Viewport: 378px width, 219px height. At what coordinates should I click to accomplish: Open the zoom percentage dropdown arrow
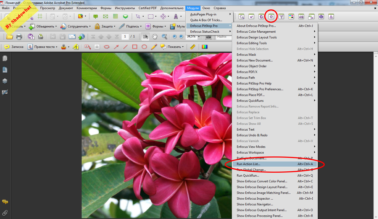point(199,37)
